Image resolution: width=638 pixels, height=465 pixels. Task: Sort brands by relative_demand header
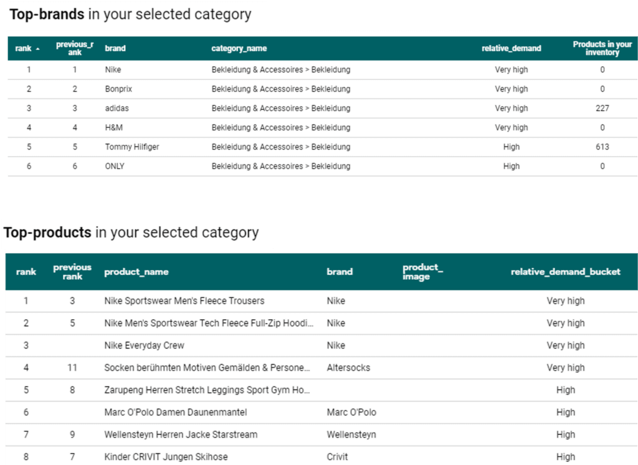click(511, 49)
